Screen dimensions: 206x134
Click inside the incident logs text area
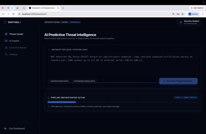(x=122, y=64)
